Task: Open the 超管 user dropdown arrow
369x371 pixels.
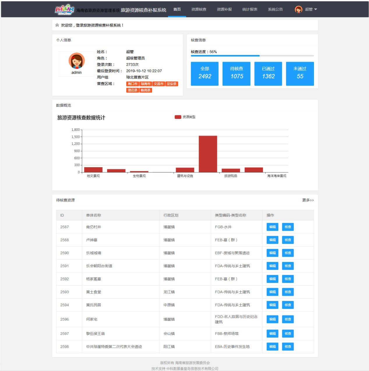Action: [x=316, y=9]
